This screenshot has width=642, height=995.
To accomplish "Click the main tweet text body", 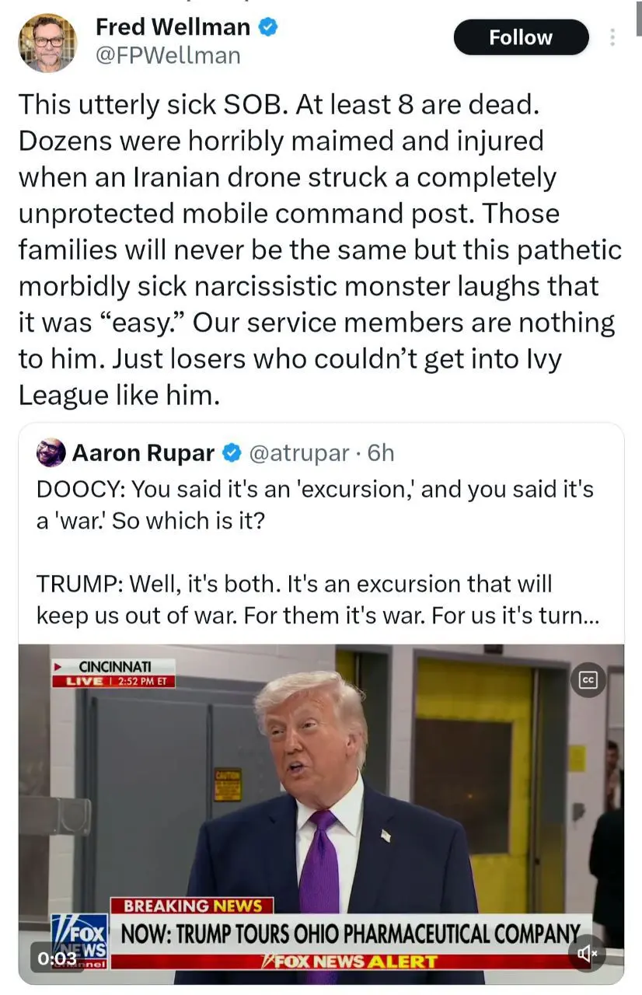I will (319, 250).
